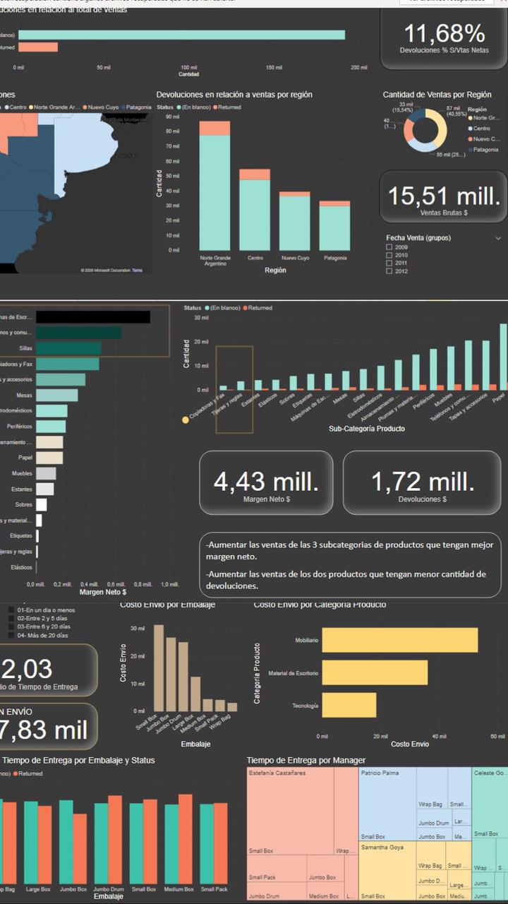The height and width of the screenshot is (904, 508).
Task: Click the yellow circle marker below Cantidad axis
Action: coord(186,420)
